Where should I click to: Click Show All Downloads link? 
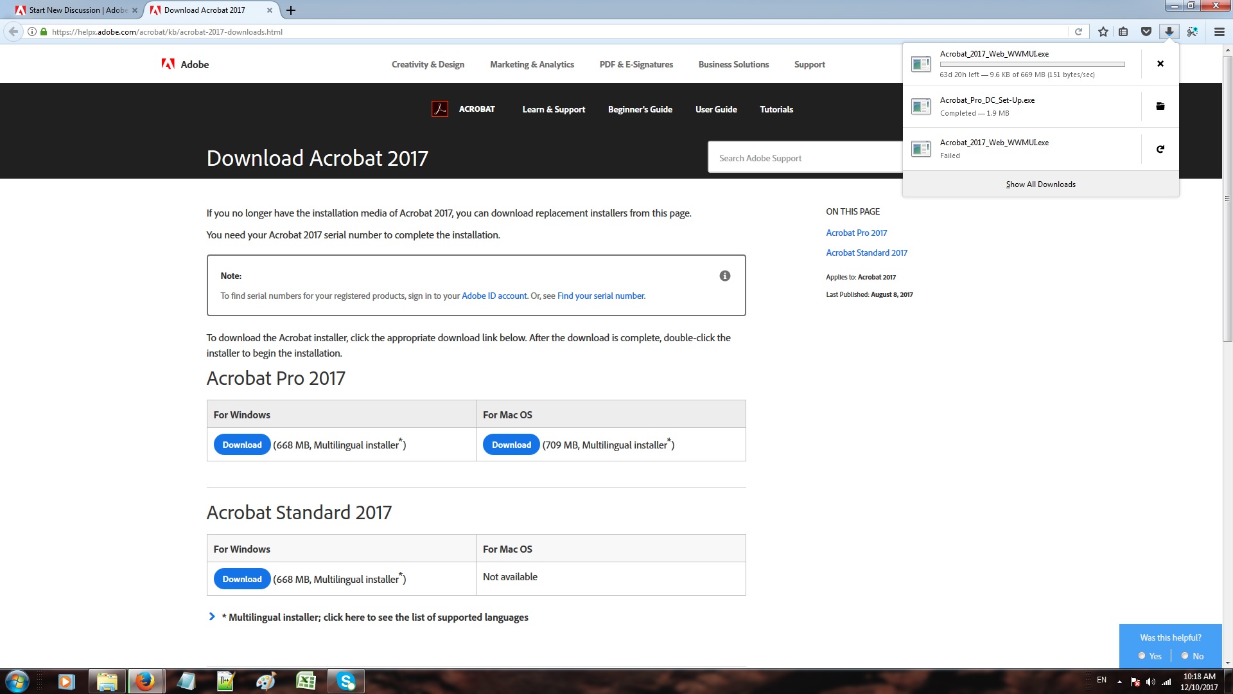[1040, 183]
